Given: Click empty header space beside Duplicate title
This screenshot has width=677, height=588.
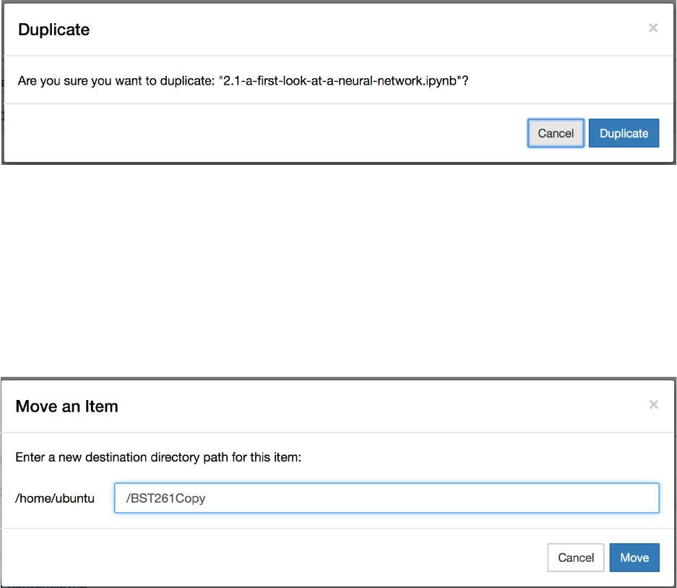Looking at the screenshot, I should click(361, 30).
